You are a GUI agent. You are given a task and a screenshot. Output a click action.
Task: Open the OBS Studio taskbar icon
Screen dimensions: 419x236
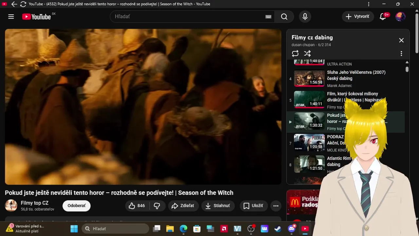click(251, 228)
